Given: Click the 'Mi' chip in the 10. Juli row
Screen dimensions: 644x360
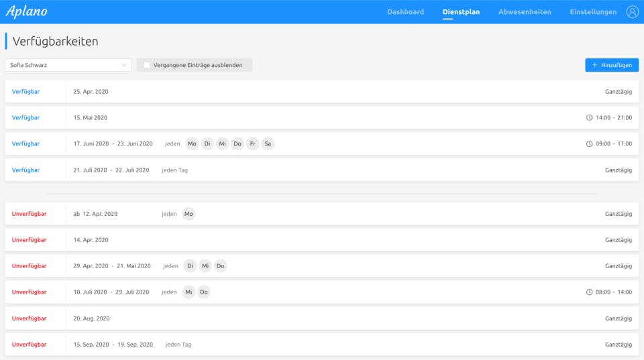Looking at the screenshot, I should (x=189, y=292).
